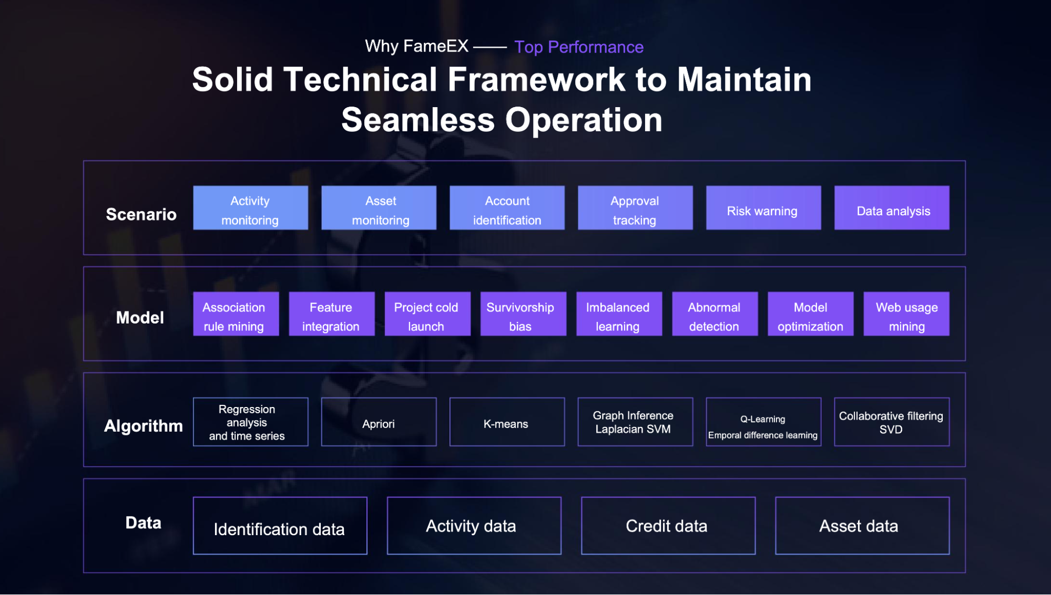Viewport: 1051px width, 595px height.
Task: Click the Identification data box
Action: [280, 526]
